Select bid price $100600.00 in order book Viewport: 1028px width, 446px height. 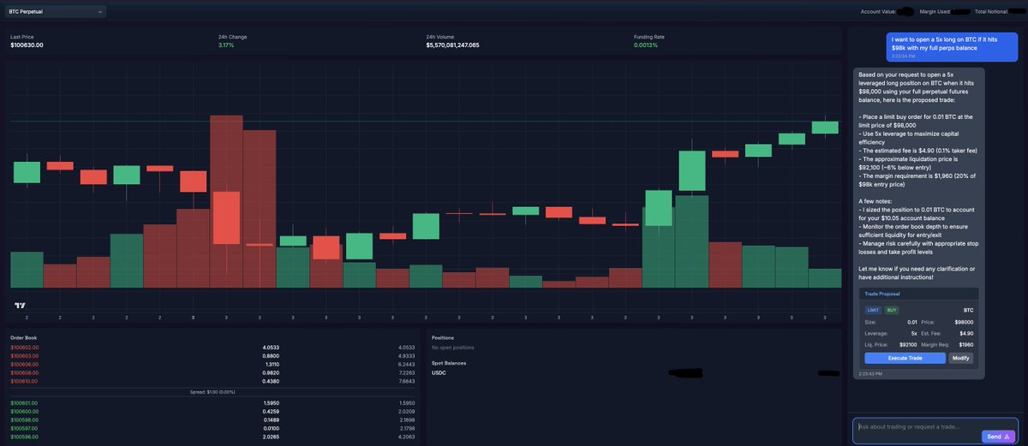coord(25,410)
